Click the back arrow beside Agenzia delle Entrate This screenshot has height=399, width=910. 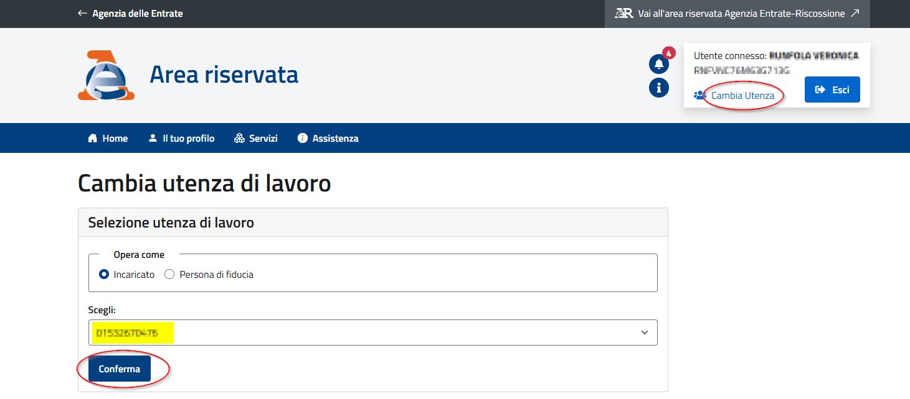tap(82, 13)
